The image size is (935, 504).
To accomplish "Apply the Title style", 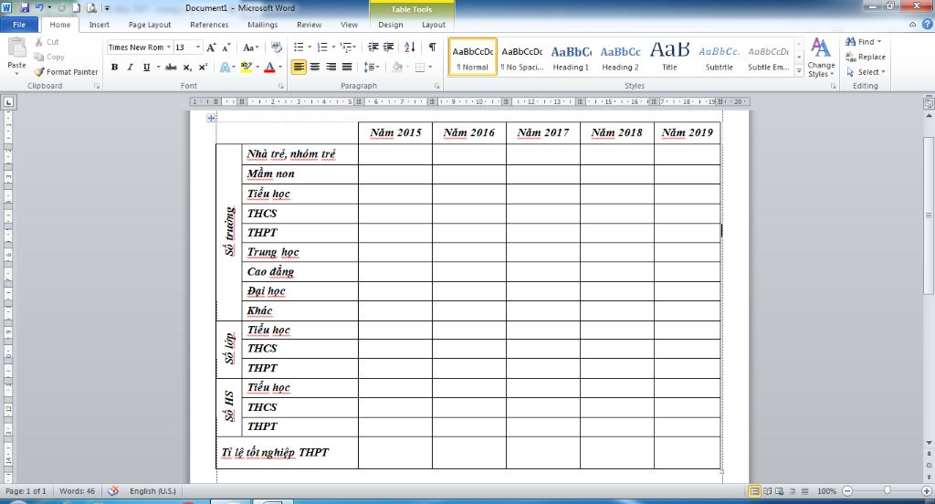I will (x=669, y=58).
